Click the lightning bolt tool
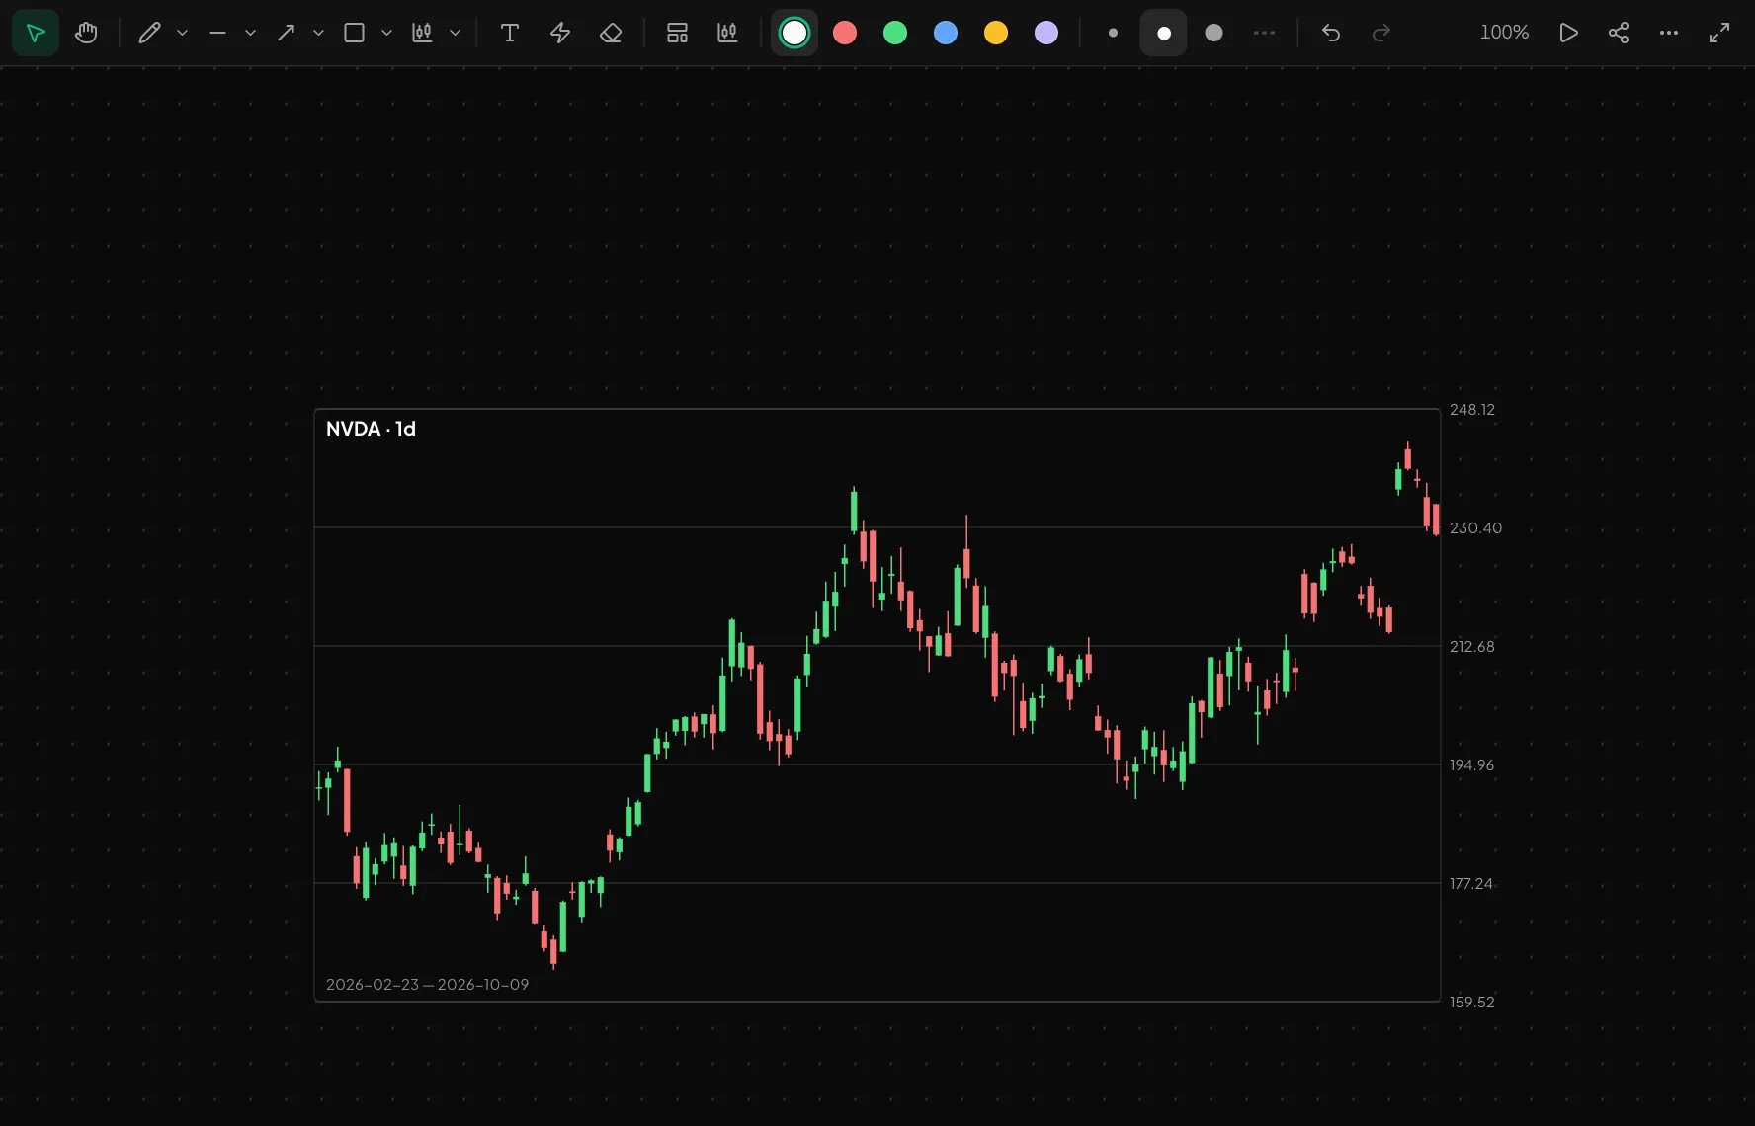 [x=560, y=33]
